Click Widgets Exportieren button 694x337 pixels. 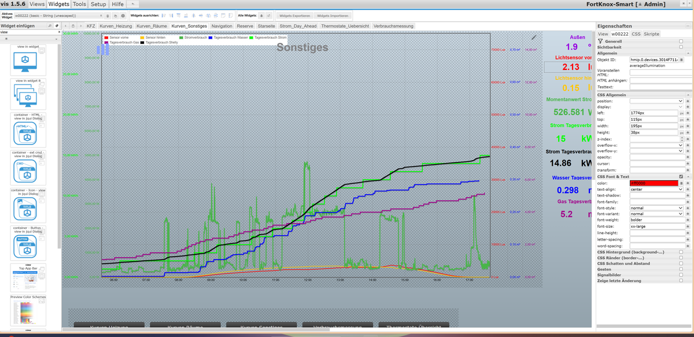(294, 16)
